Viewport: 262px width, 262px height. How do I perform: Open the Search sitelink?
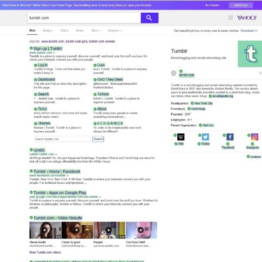pos(43,94)
